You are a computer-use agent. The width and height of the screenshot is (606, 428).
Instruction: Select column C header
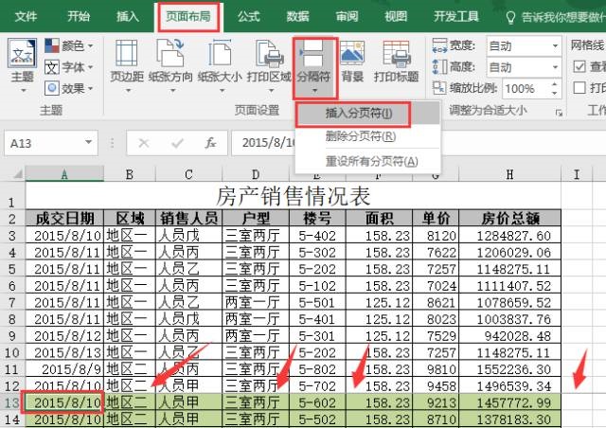[x=188, y=174]
